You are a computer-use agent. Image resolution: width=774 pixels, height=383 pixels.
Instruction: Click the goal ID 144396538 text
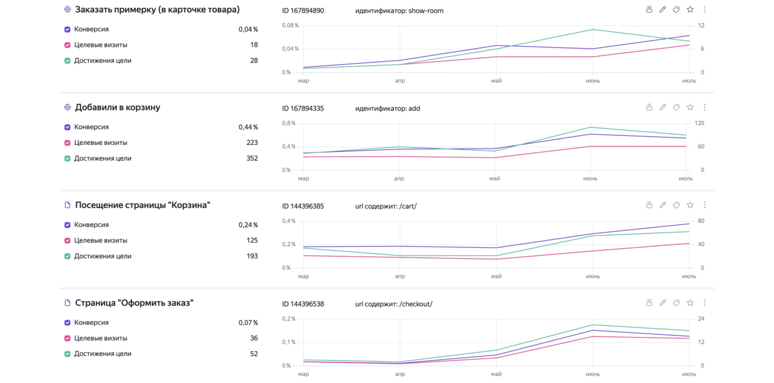303,304
